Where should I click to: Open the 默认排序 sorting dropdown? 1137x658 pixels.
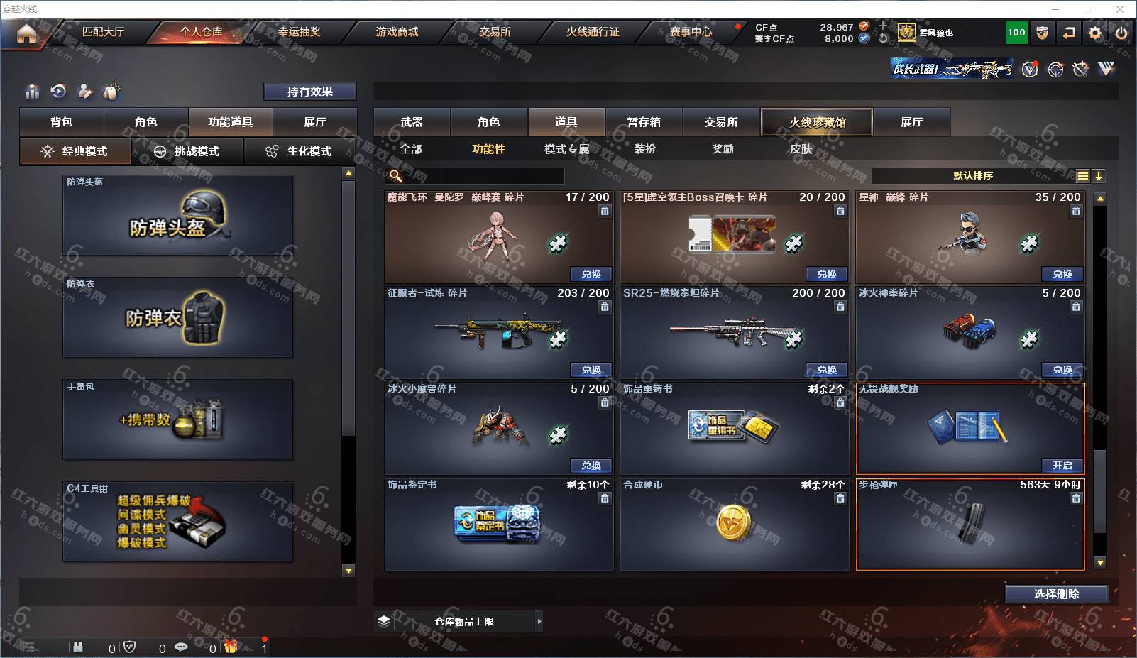pyautogui.click(x=973, y=176)
